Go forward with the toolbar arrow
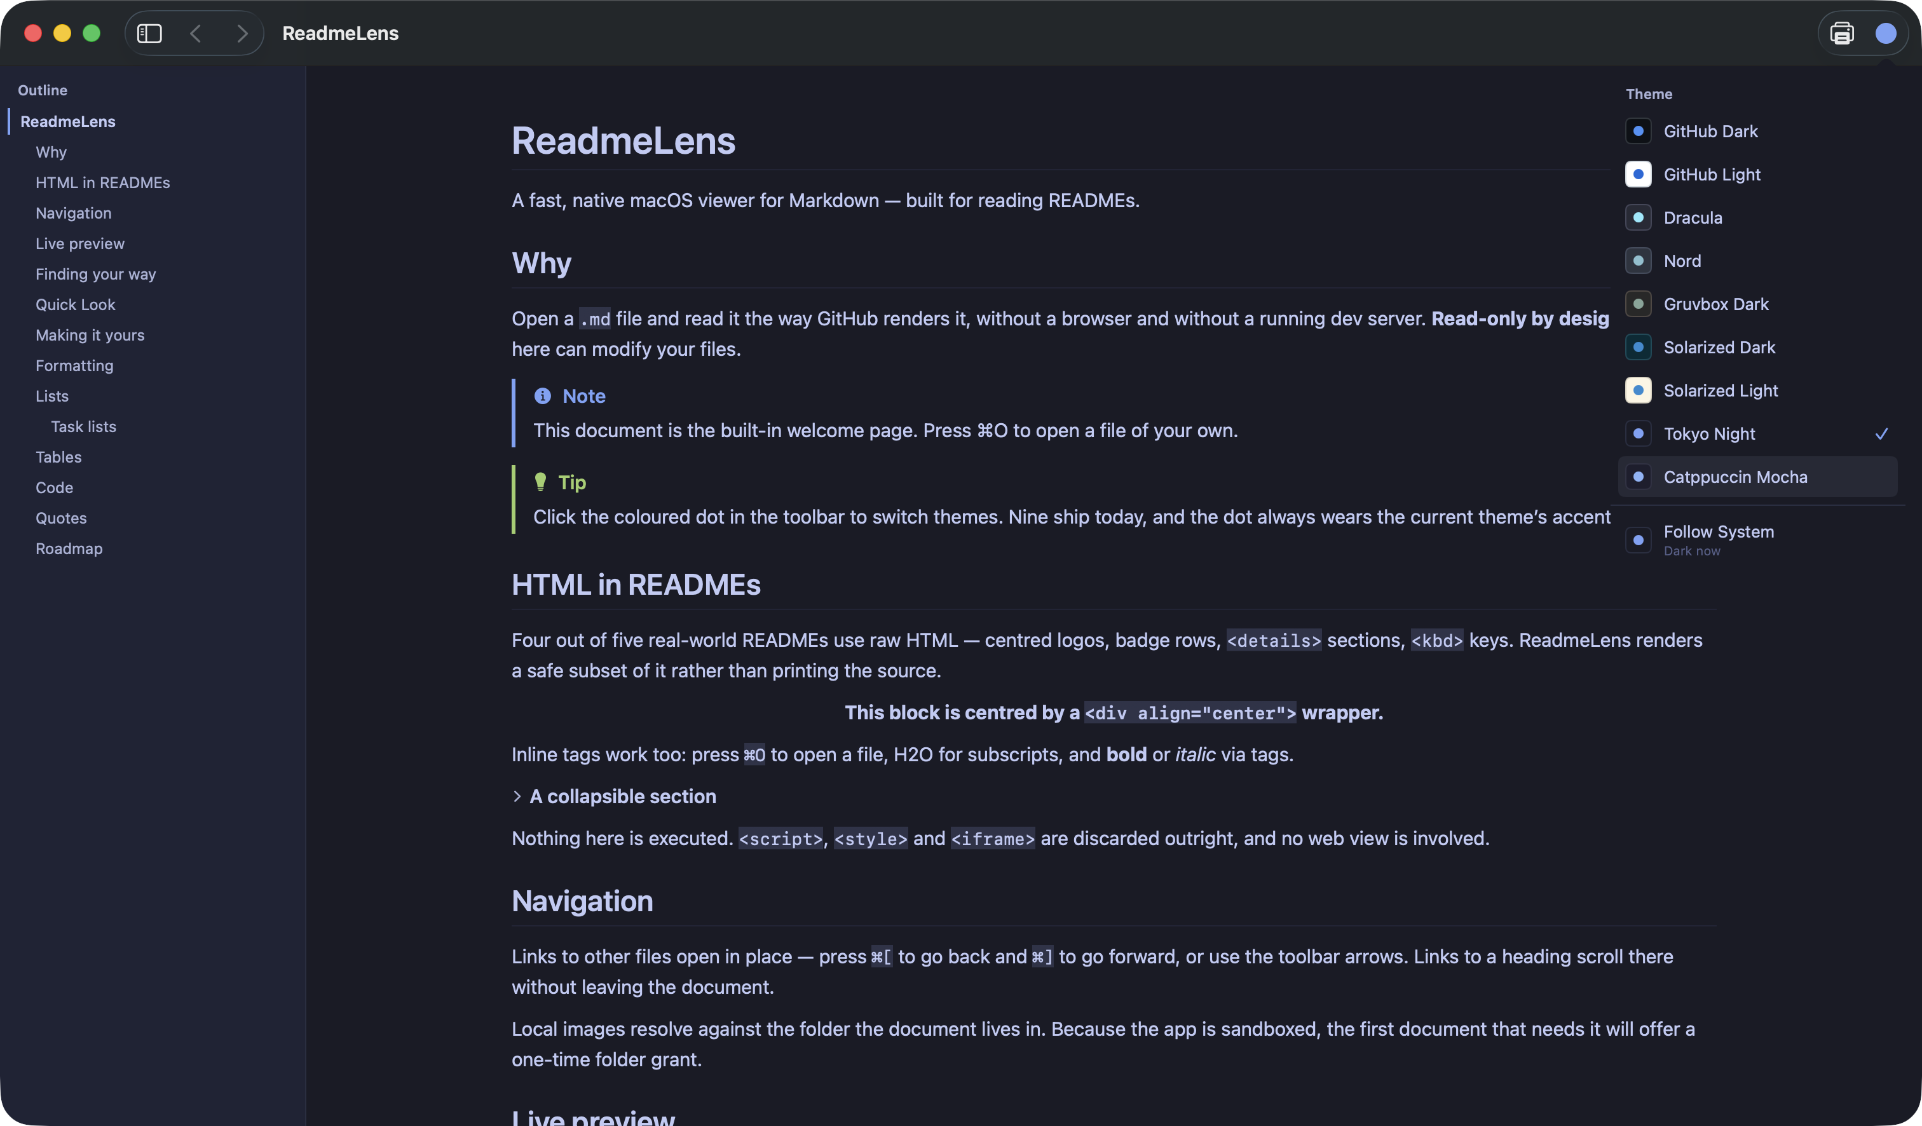Image resolution: width=1922 pixels, height=1126 pixels. coord(242,34)
